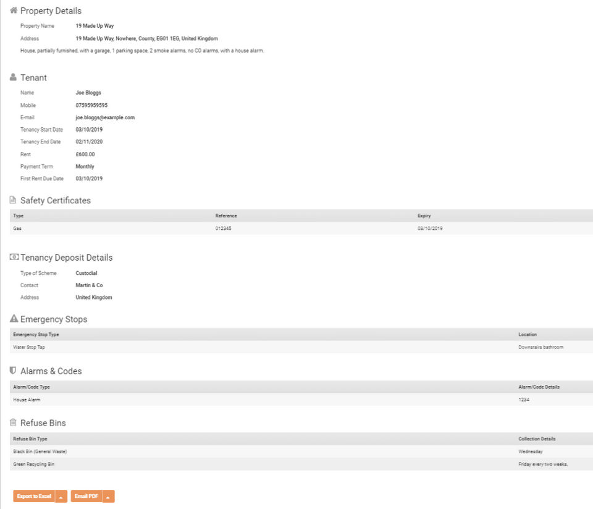Select the Water Stop Tap row
593x509 pixels.
[301, 347]
